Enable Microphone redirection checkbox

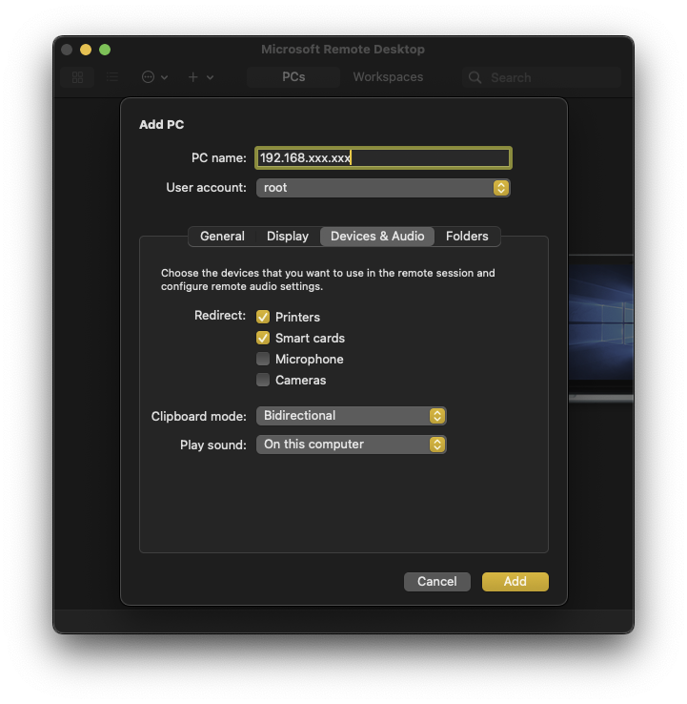coord(263,360)
